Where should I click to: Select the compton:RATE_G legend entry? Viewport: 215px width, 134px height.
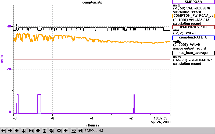point(193,37)
